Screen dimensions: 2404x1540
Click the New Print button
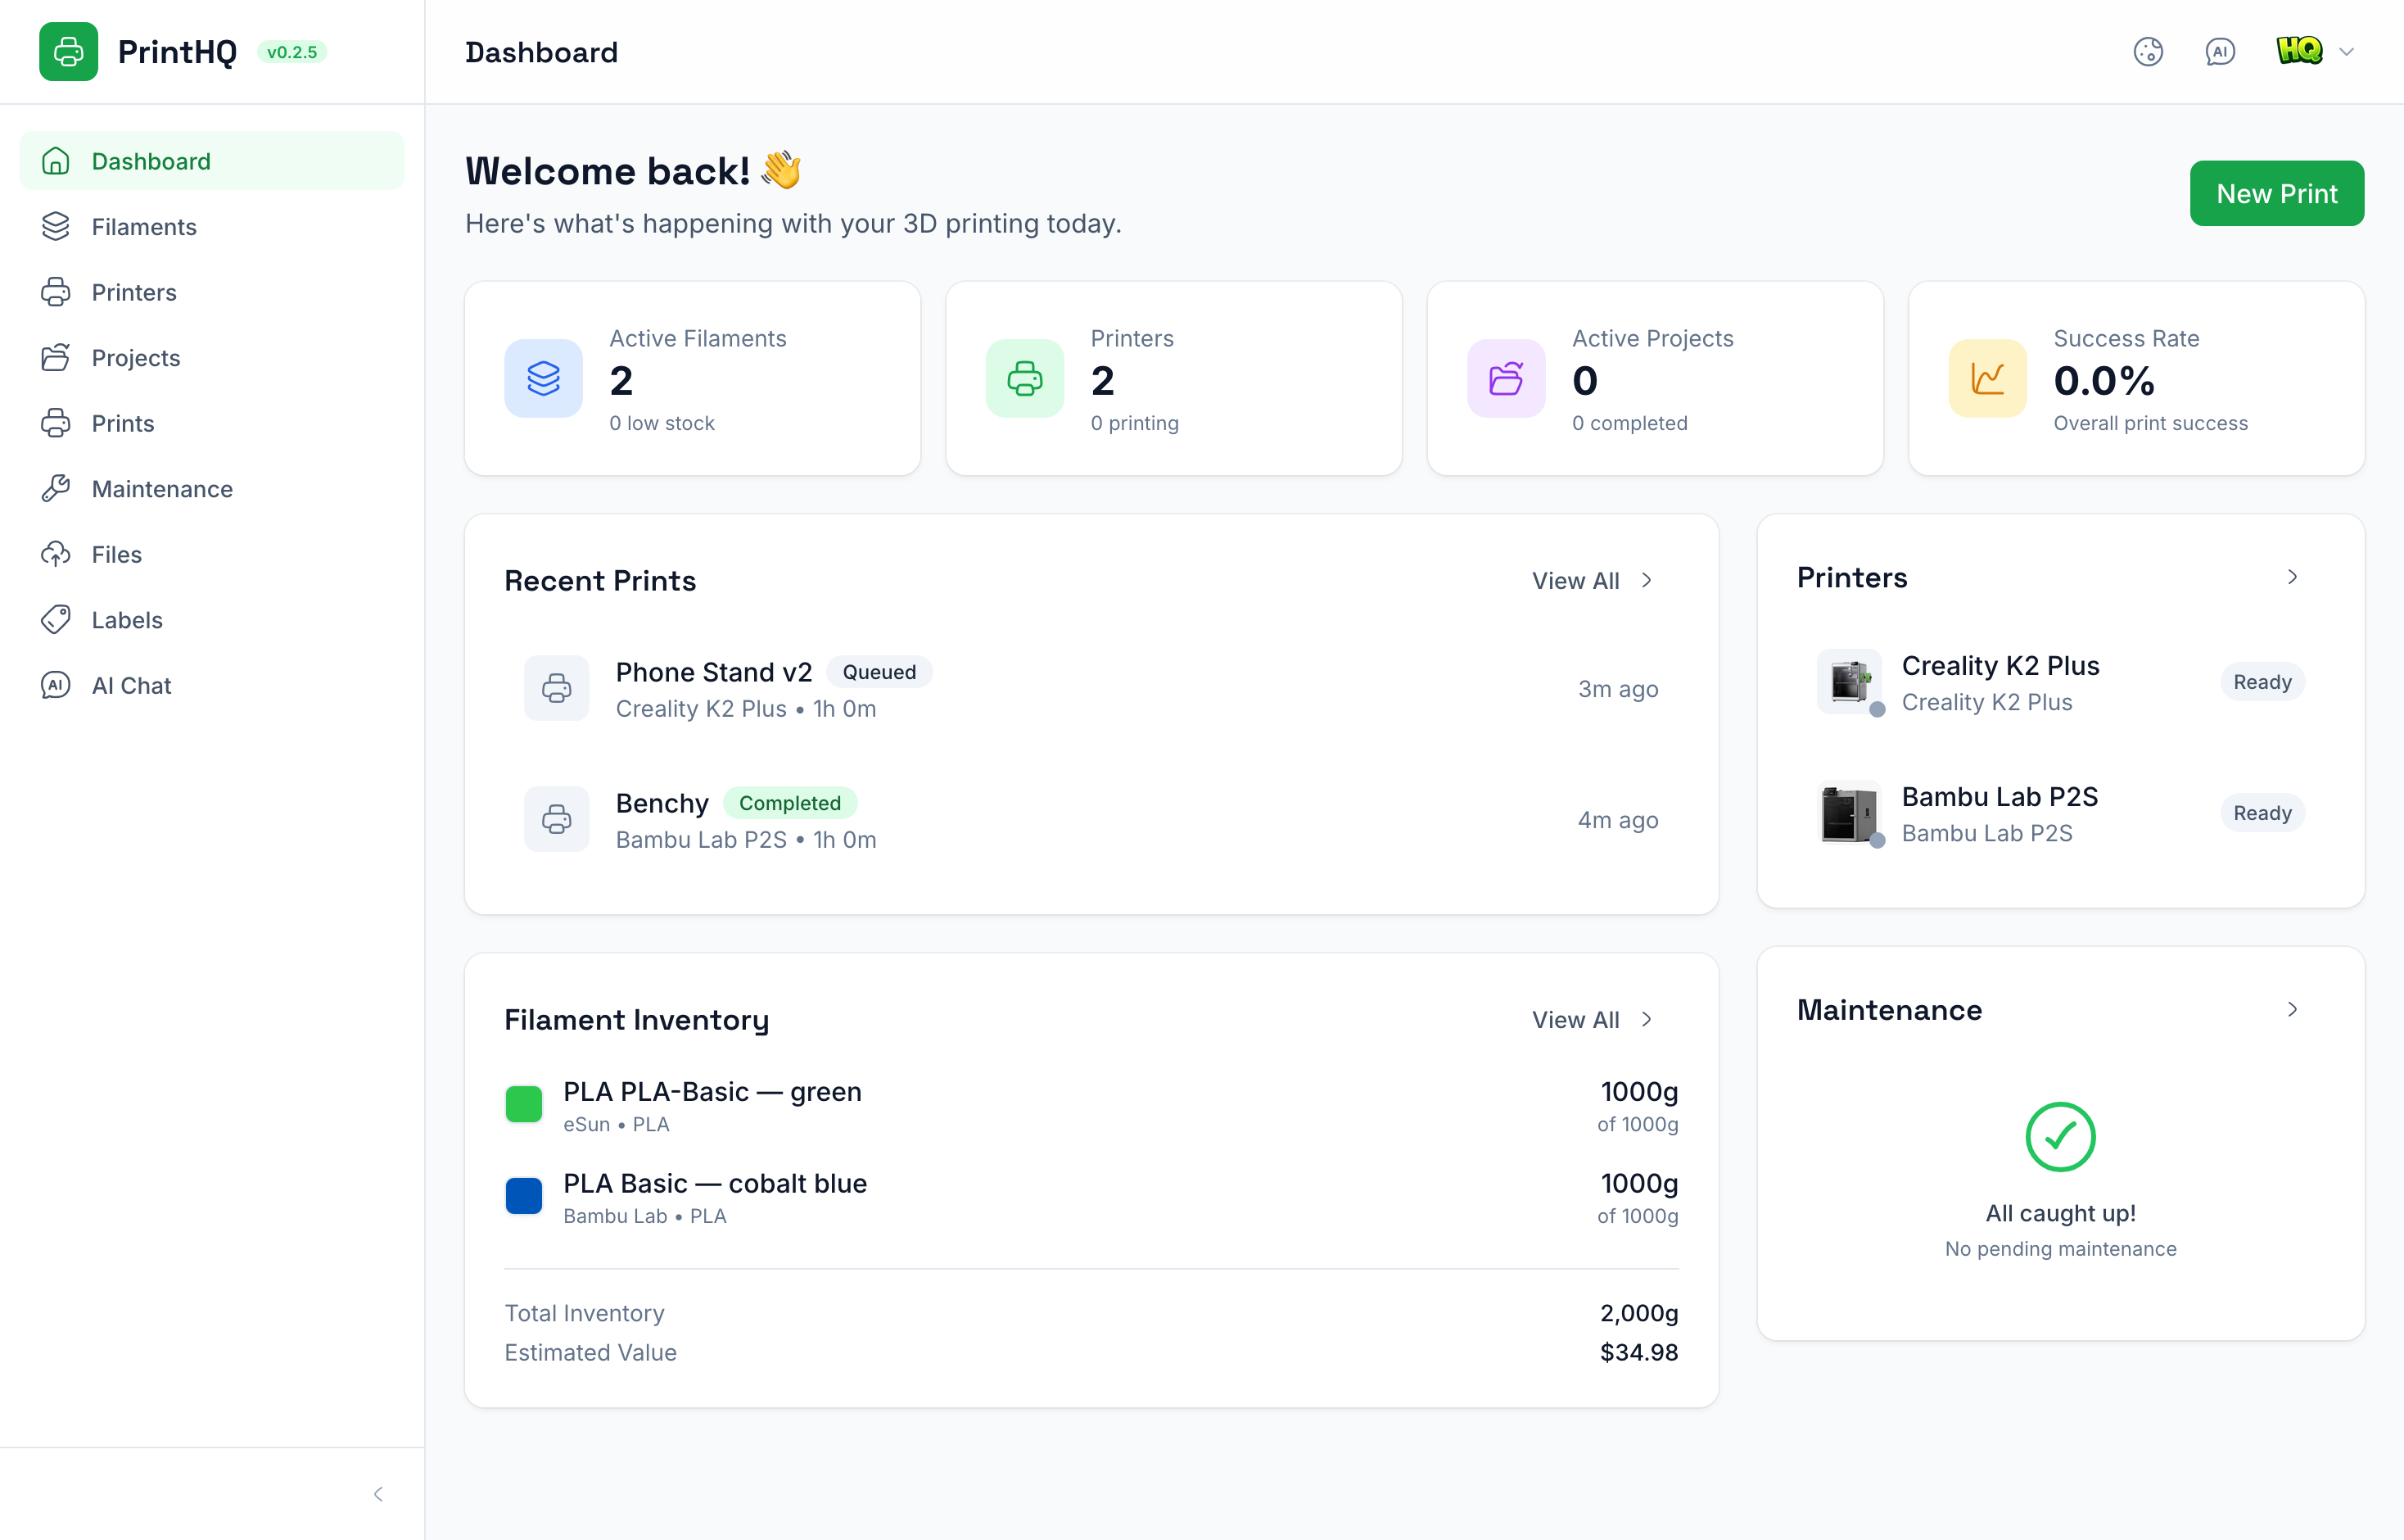click(2277, 192)
